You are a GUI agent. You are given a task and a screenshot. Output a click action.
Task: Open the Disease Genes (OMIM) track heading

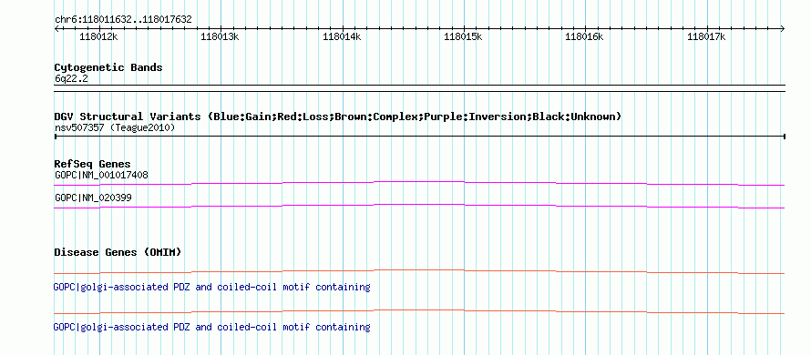click(118, 252)
